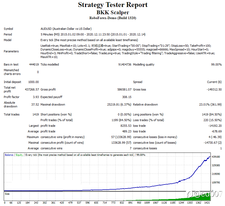This screenshot has height=206, width=225.
Task: Click the 219590 chart axis label
Action: pos(216,174)
